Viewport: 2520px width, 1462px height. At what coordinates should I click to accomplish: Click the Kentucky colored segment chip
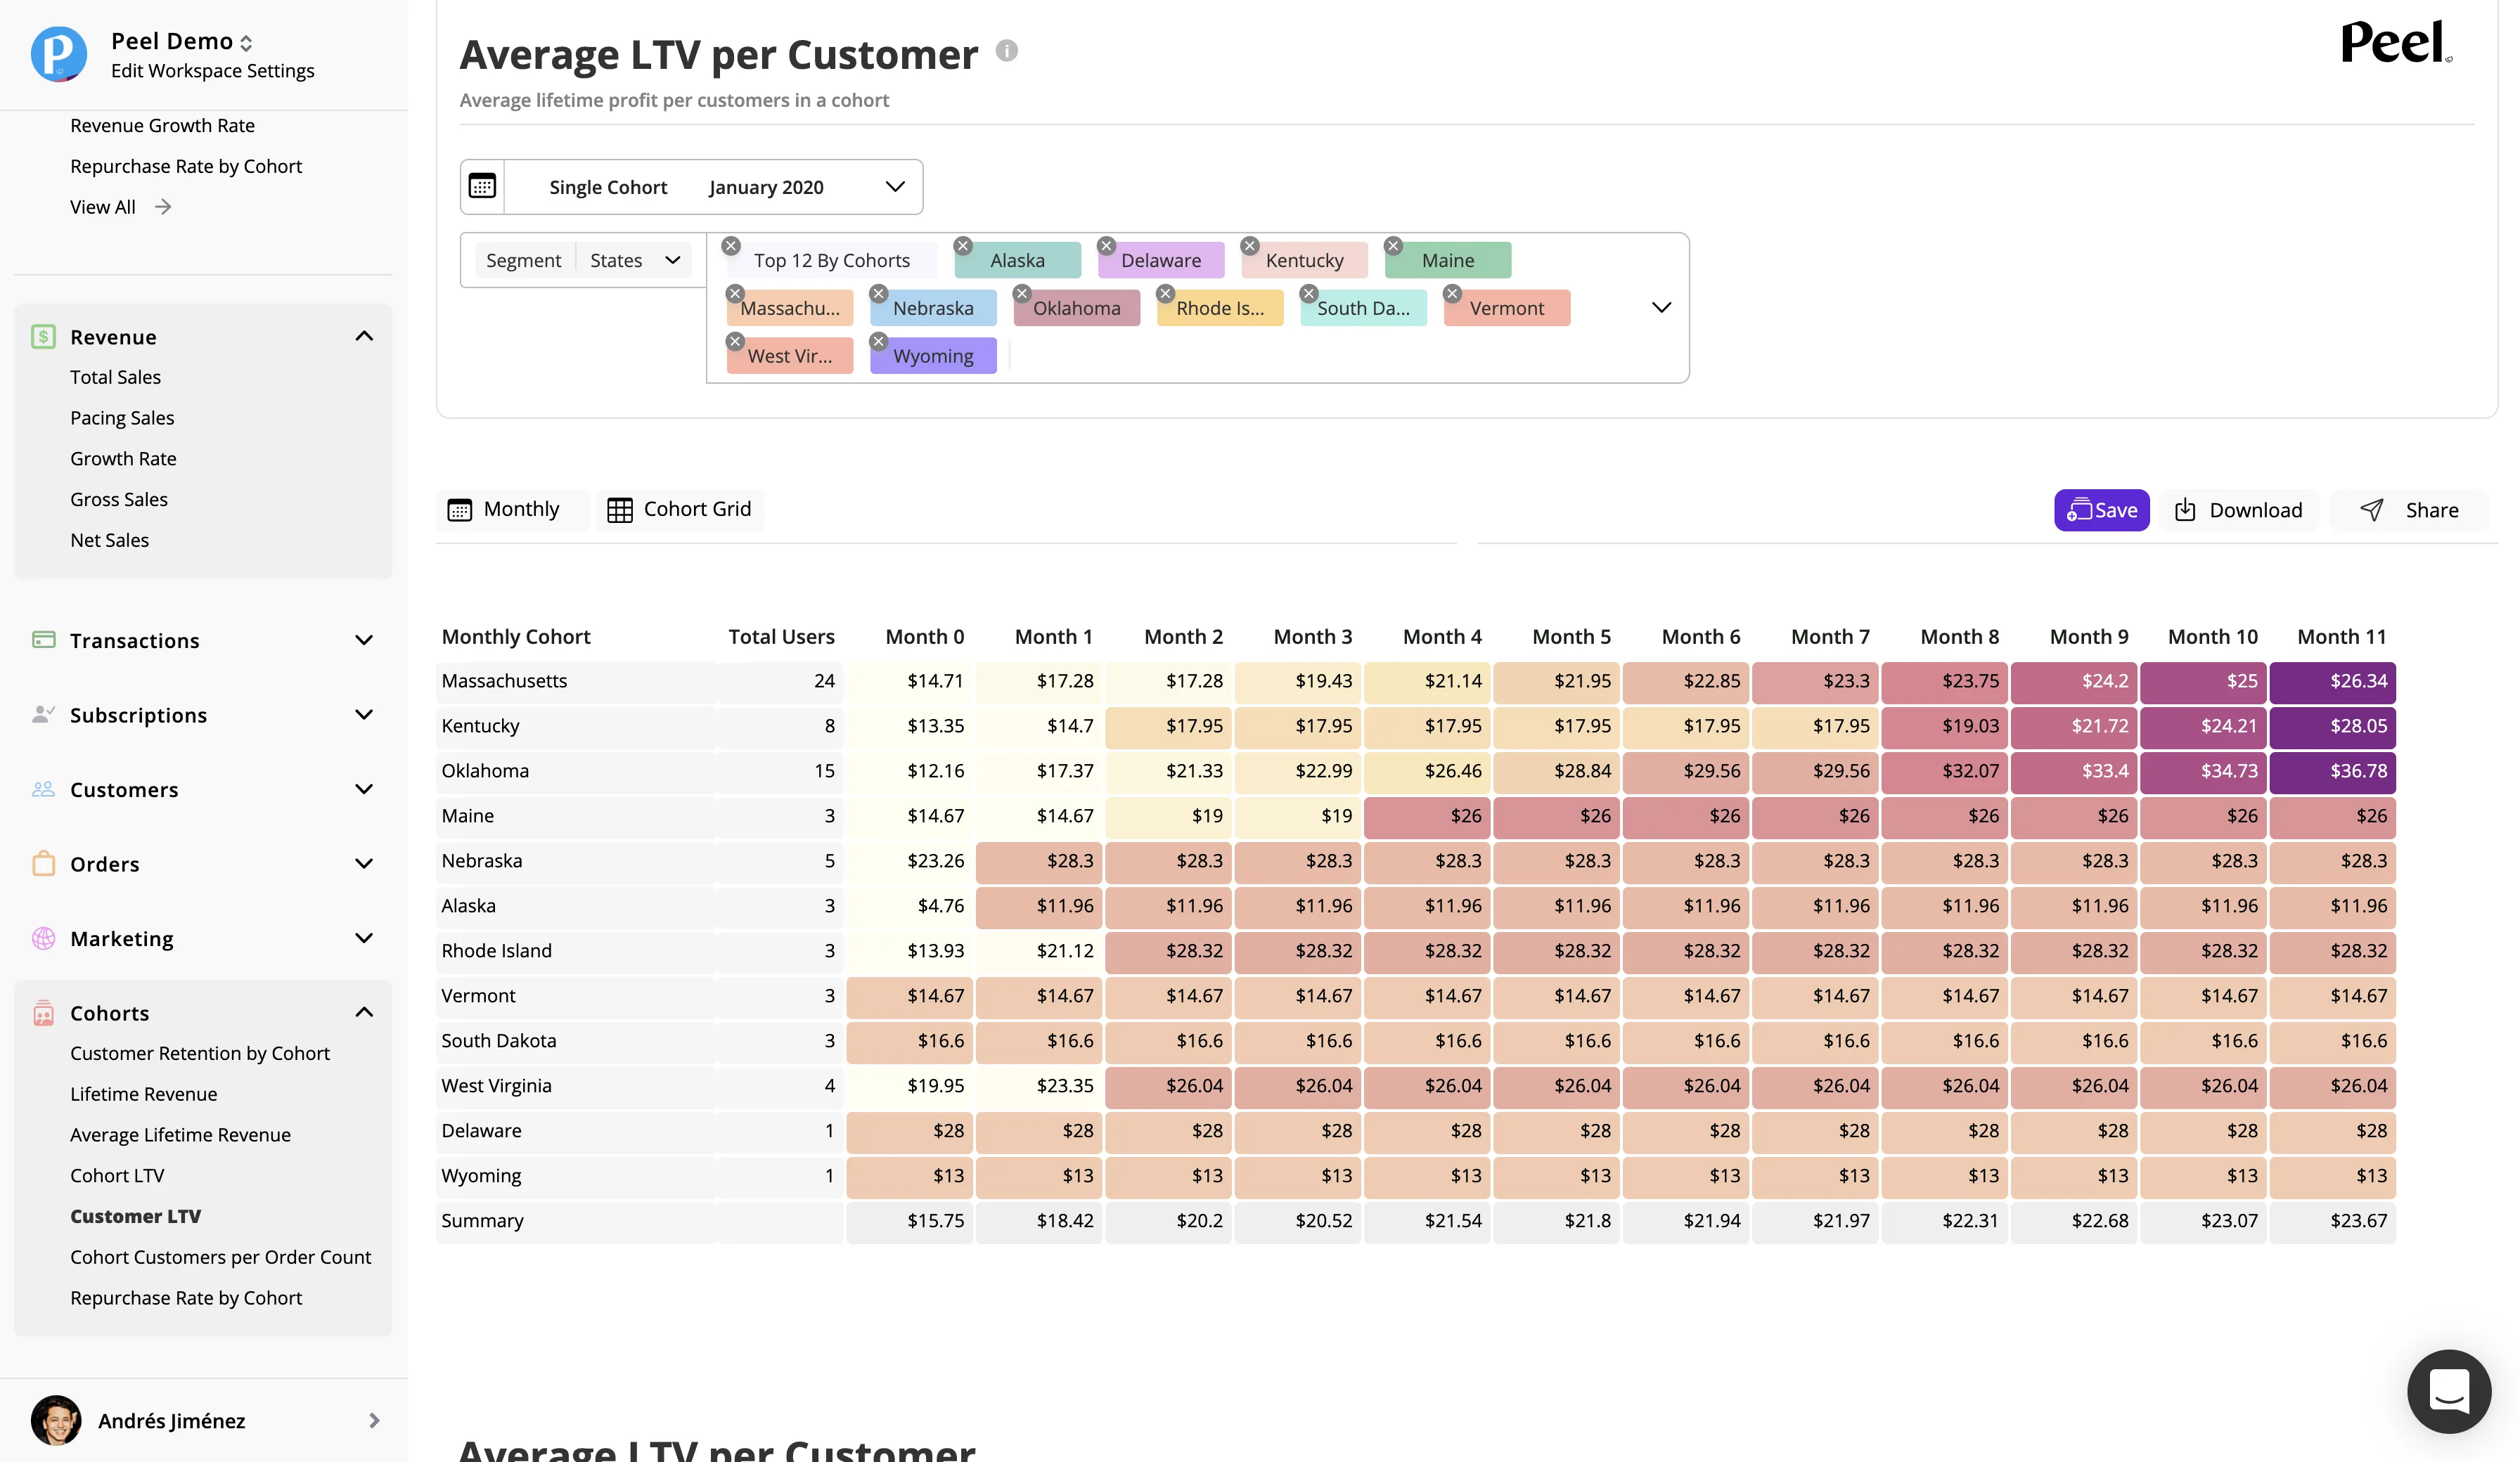[x=1304, y=261]
